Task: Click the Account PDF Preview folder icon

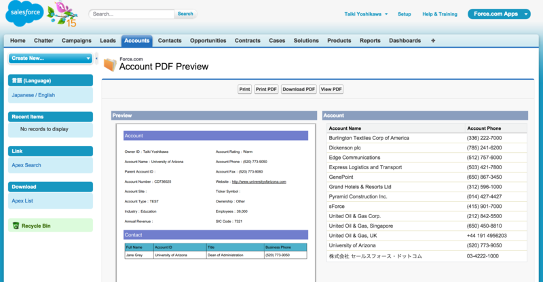Action: click(110, 65)
